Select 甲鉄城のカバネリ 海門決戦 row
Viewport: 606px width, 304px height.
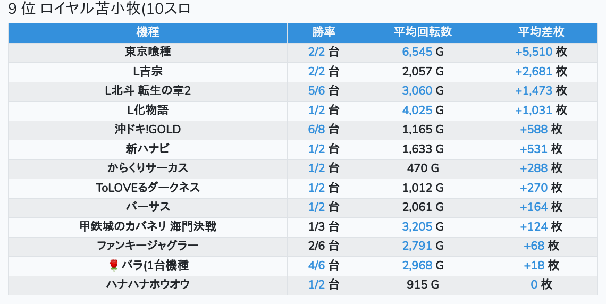[148, 226]
